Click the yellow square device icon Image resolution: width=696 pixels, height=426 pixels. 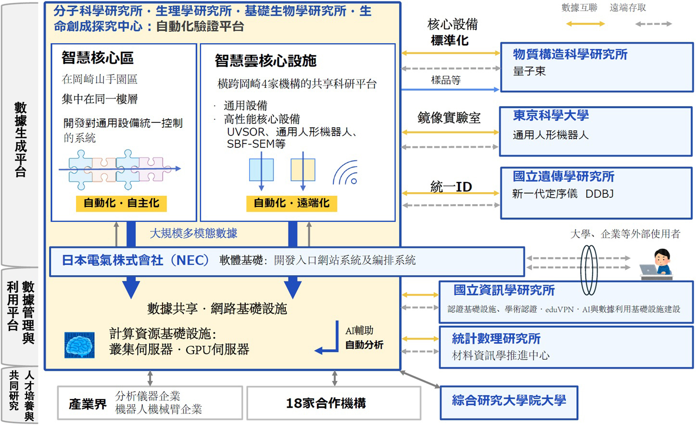tap(303, 170)
